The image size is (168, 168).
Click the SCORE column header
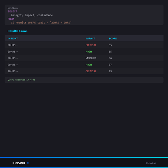point(113,39)
